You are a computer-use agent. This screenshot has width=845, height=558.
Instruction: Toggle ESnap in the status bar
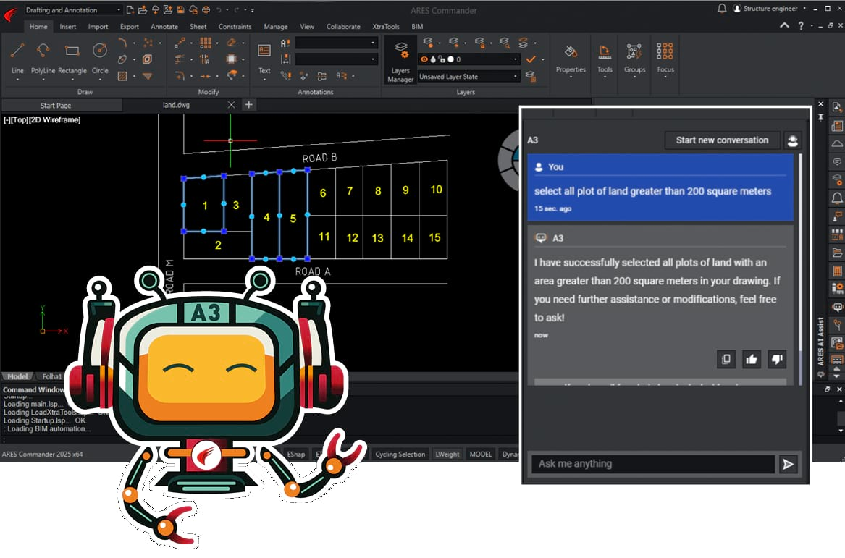pos(296,455)
